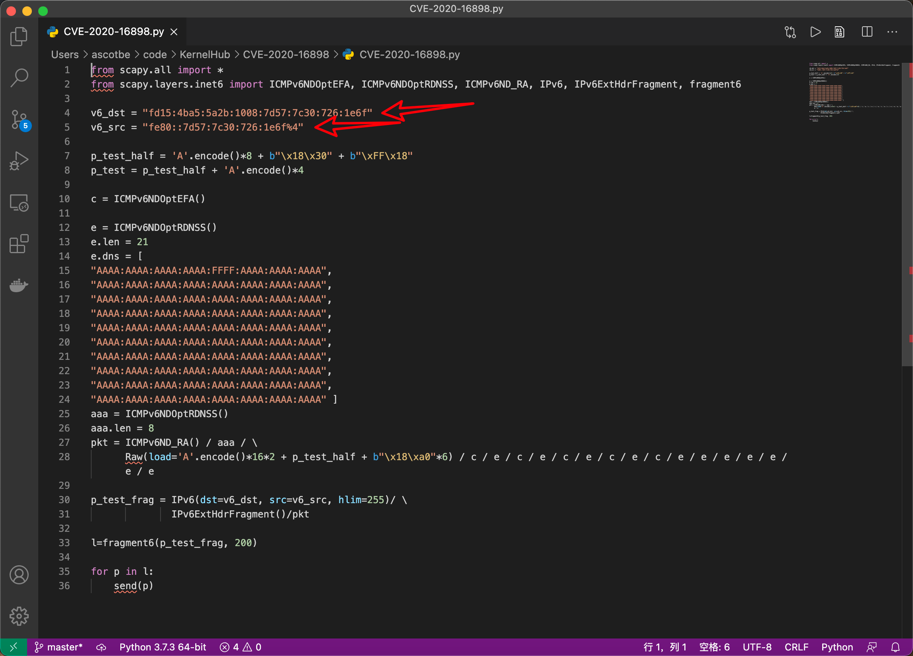The height and width of the screenshot is (656, 913).
Task: Click the closing bracket on line 24
Action: coord(335,399)
